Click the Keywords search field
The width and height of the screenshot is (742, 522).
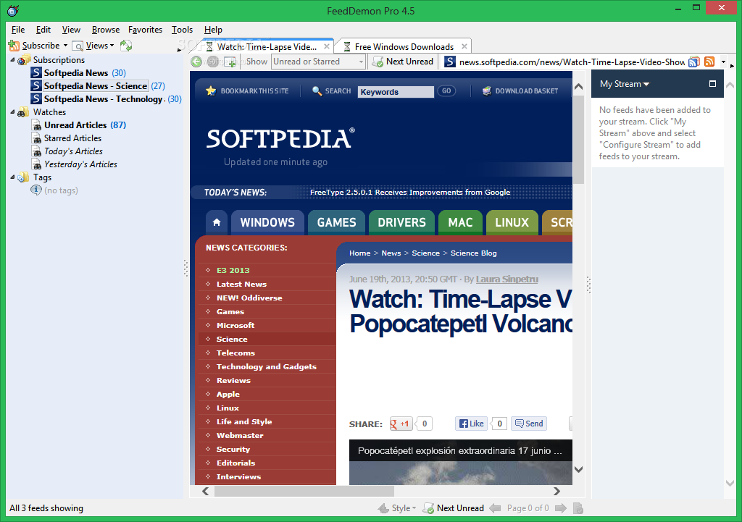[396, 92]
